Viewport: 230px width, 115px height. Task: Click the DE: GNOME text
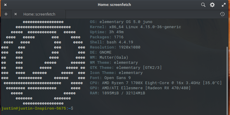101,52
